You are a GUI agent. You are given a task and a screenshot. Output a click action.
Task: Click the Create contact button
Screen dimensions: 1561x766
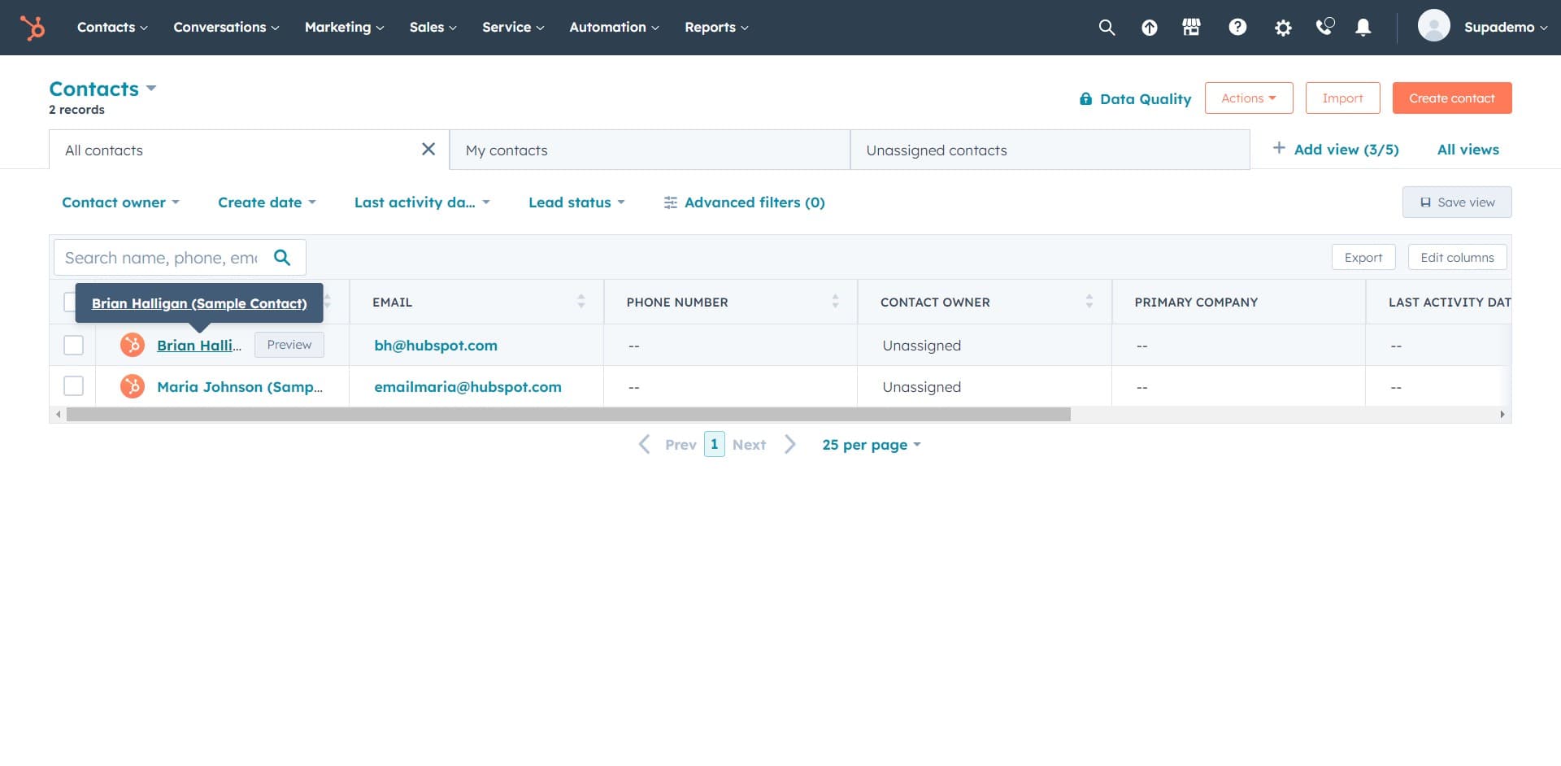pos(1451,98)
